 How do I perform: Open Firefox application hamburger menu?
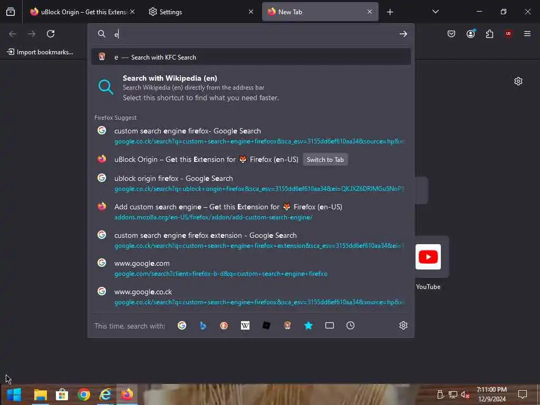click(527, 34)
